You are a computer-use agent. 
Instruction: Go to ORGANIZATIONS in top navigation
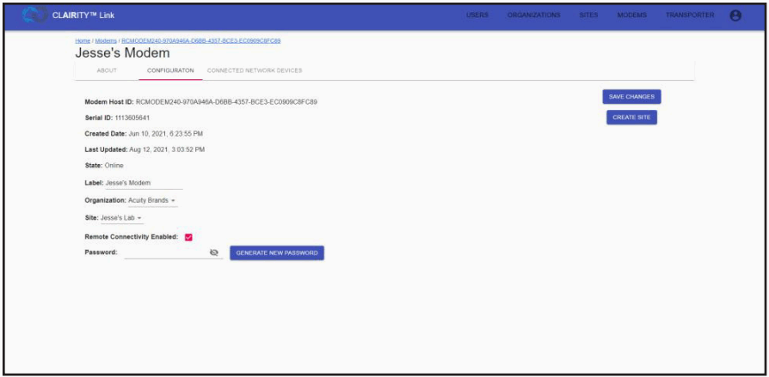point(533,15)
